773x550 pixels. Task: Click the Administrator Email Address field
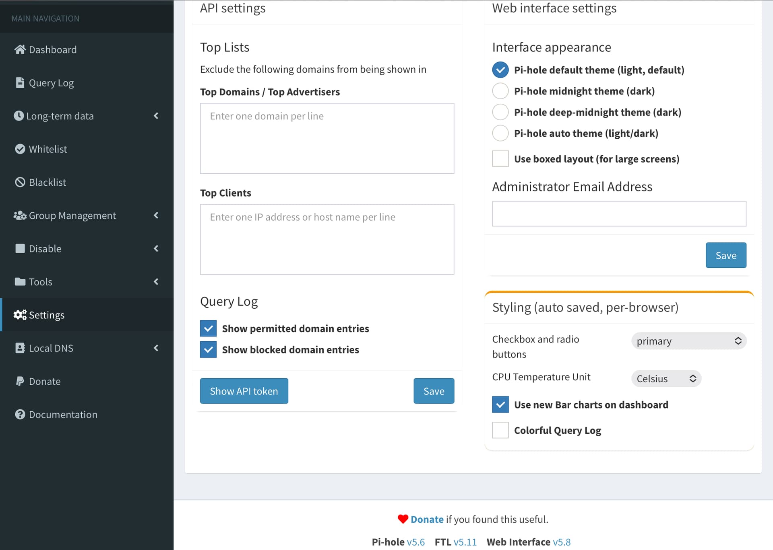tap(619, 214)
